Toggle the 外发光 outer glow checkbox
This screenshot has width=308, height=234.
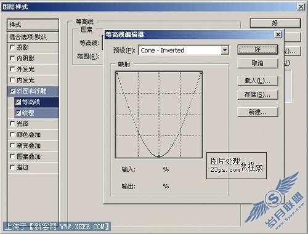(x=12, y=70)
